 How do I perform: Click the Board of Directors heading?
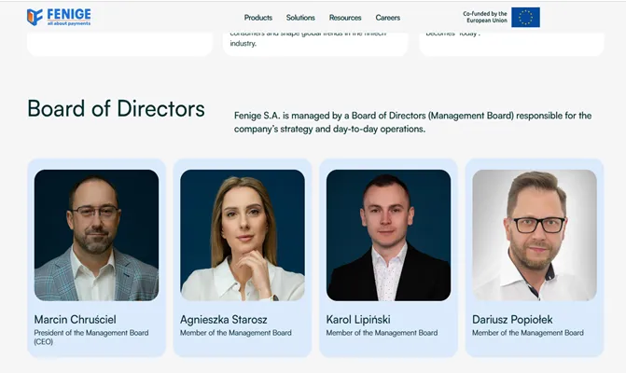(116, 108)
